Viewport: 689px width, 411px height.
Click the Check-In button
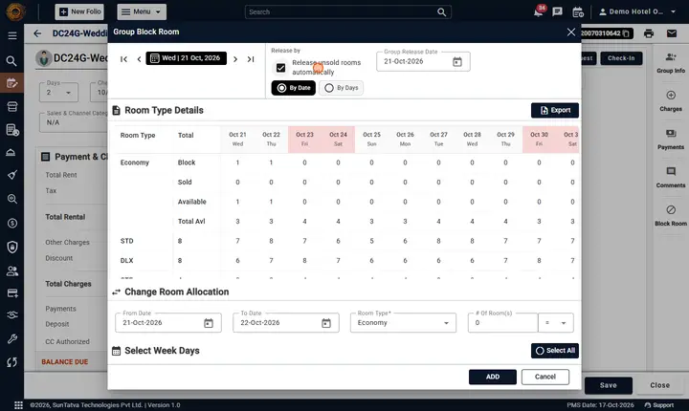pyautogui.click(x=621, y=58)
